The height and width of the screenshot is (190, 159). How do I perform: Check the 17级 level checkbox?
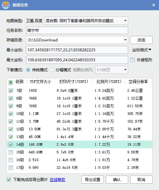pos(11,168)
